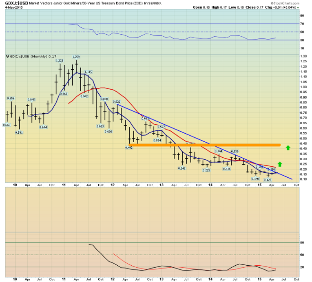Click the 0.966 price label
This screenshot has height=282, width=312.
[x=64, y=94]
